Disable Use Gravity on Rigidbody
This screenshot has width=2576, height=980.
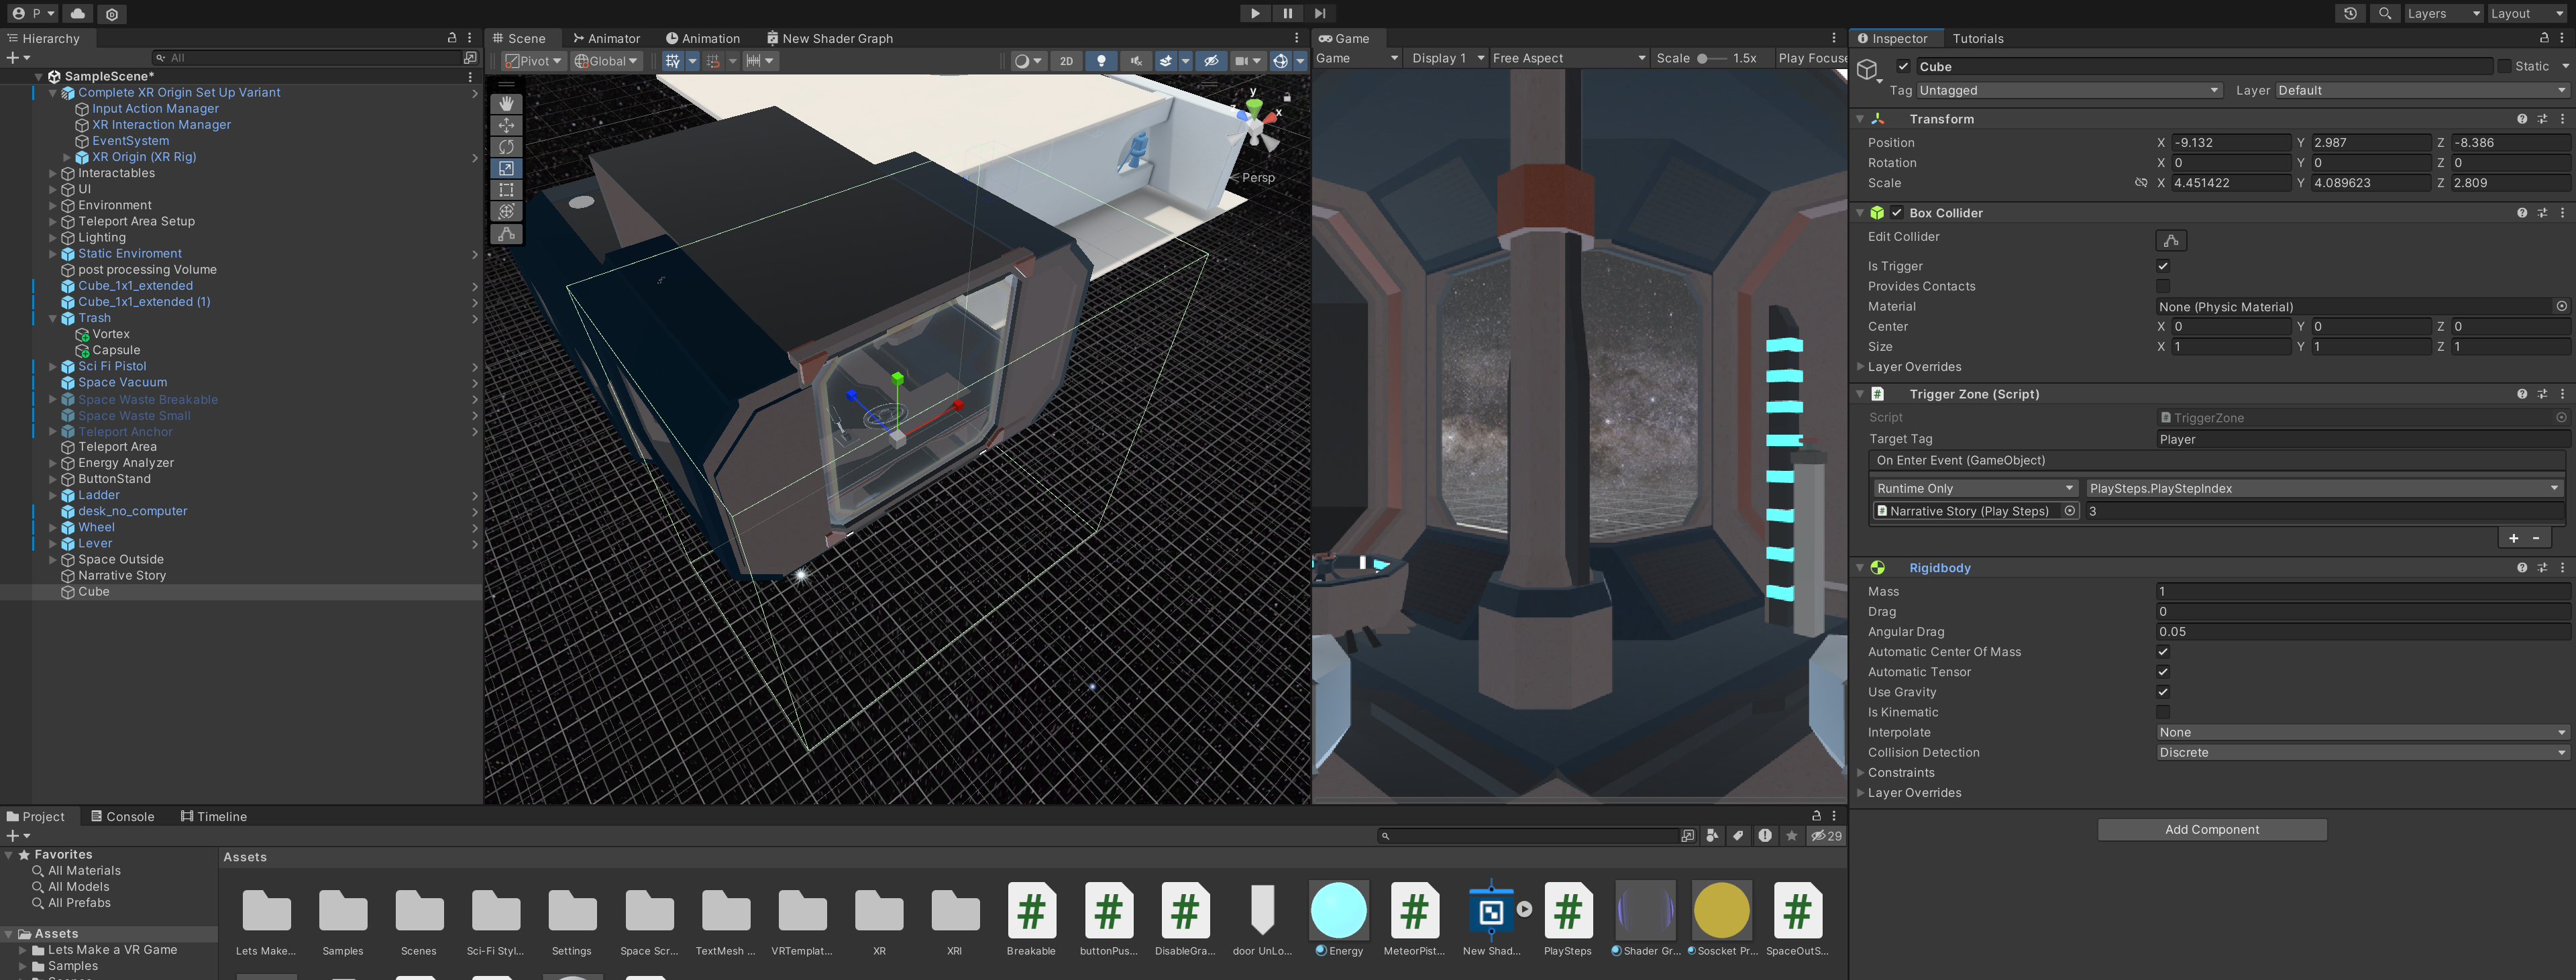(2163, 692)
